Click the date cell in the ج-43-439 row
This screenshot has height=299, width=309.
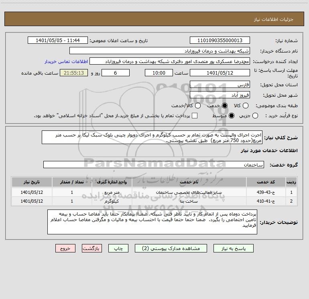[x=32, y=192]
